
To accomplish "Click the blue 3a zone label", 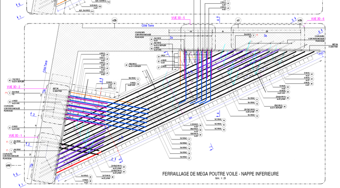I will [x=266, y=36].
